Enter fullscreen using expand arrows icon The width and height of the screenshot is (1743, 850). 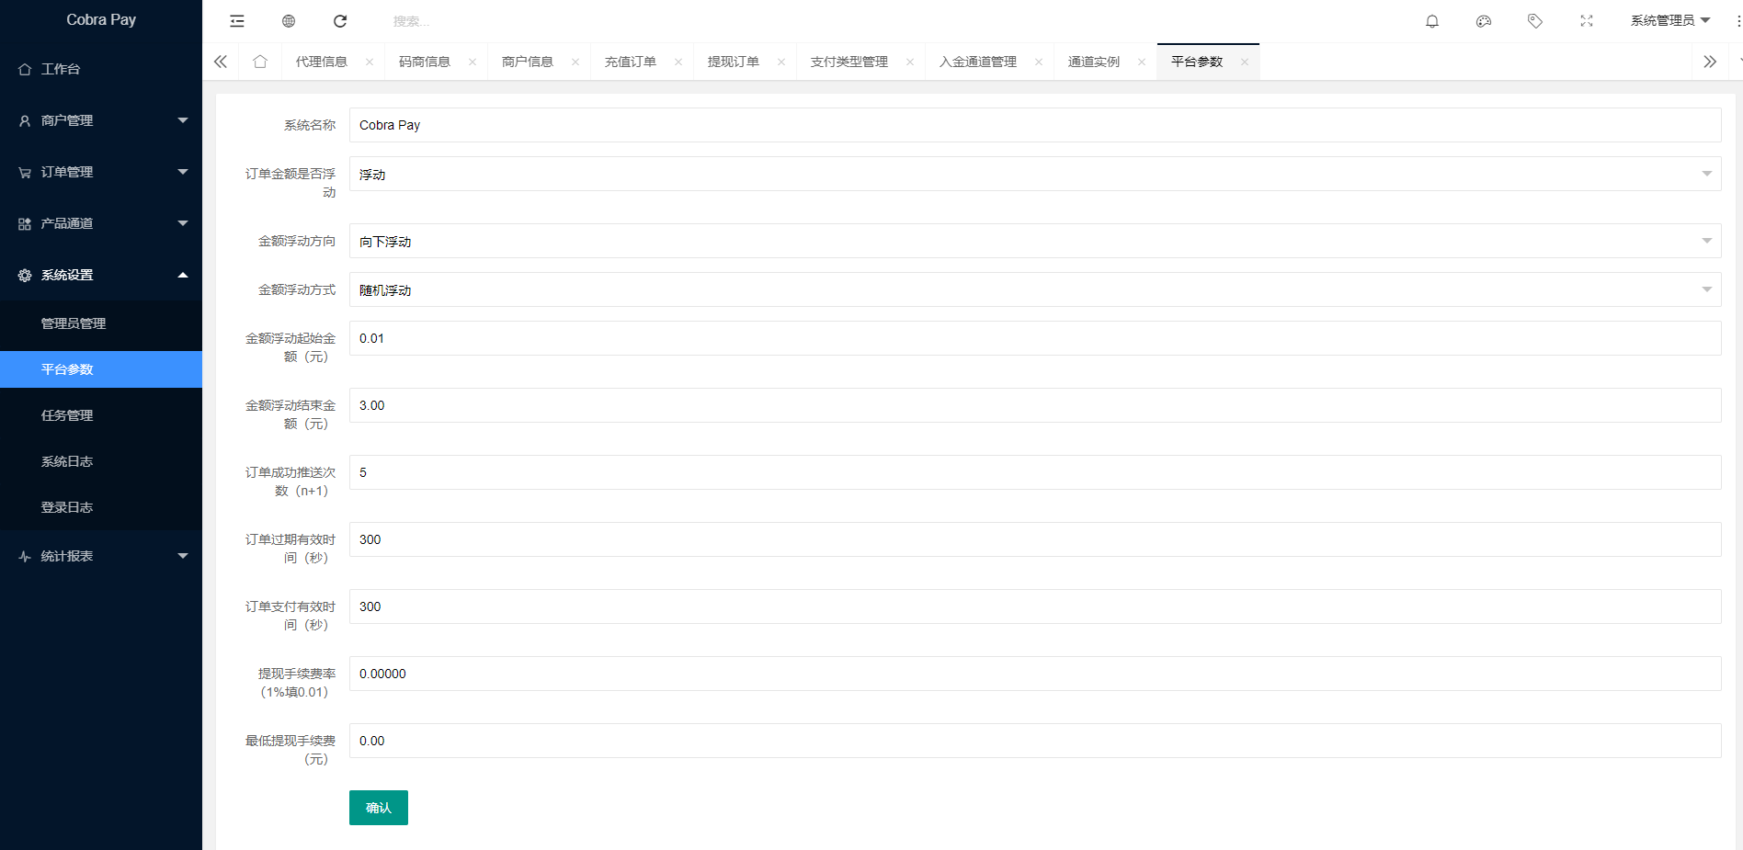[1586, 20]
